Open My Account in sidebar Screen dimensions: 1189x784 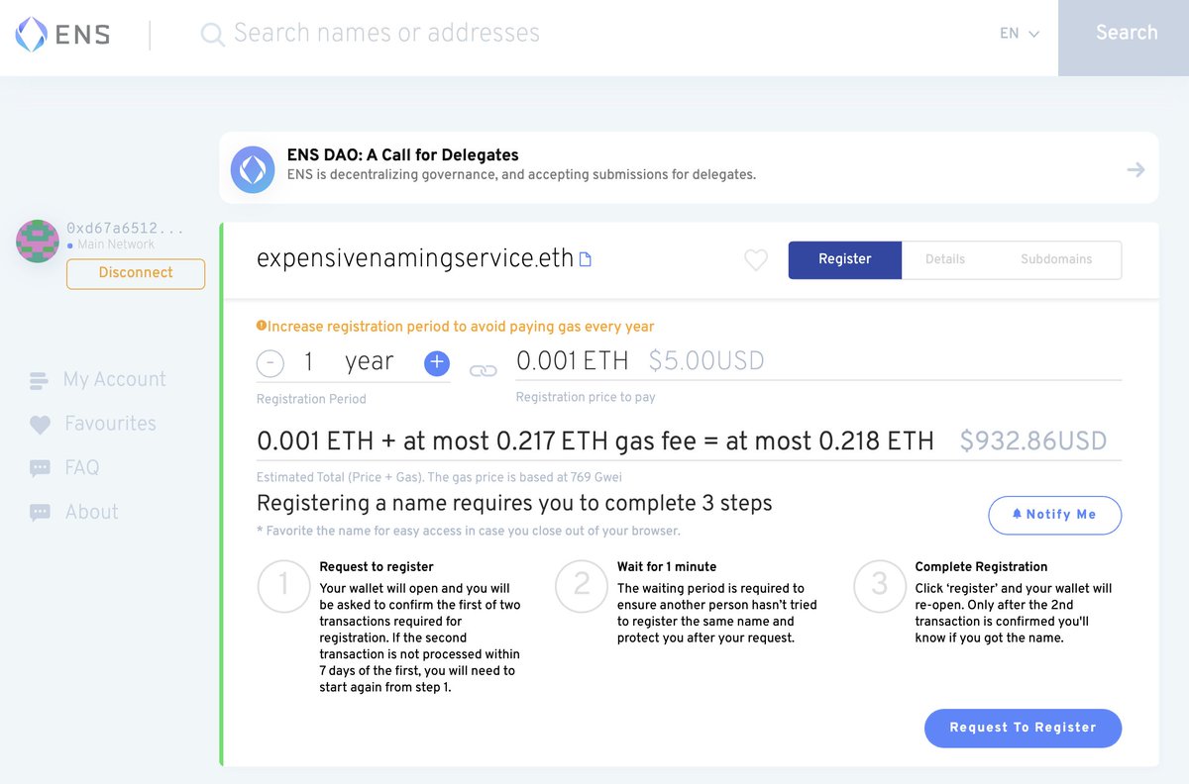(114, 379)
